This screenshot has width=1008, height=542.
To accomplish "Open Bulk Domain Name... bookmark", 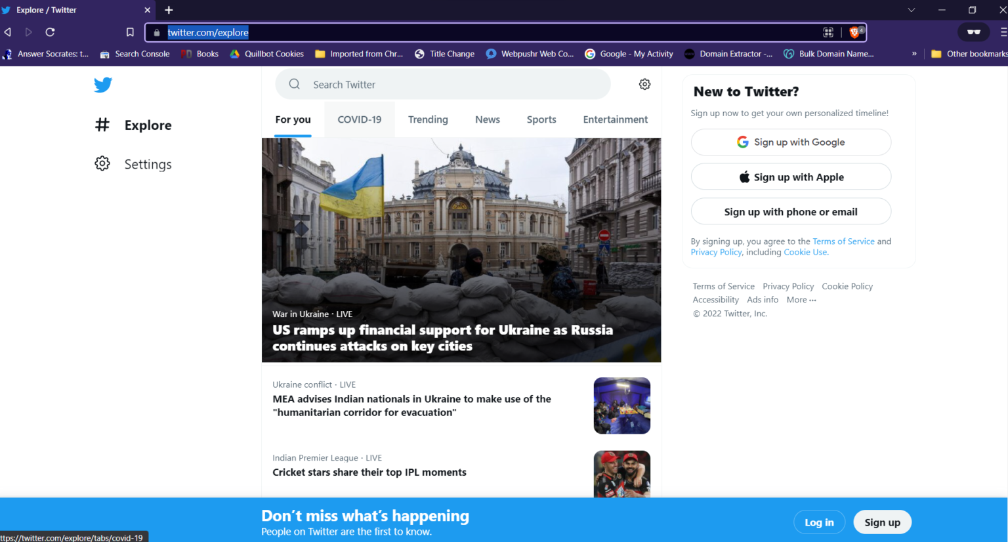I will coord(829,54).
